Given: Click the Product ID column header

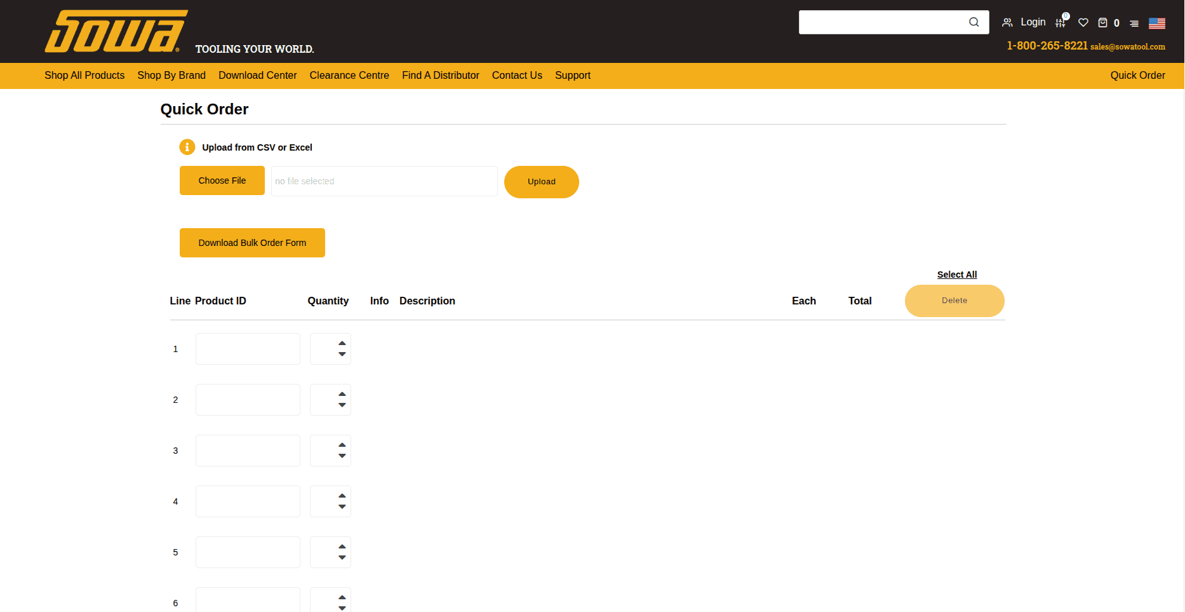Looking at the screenshot, I should [x=220, y=301].
